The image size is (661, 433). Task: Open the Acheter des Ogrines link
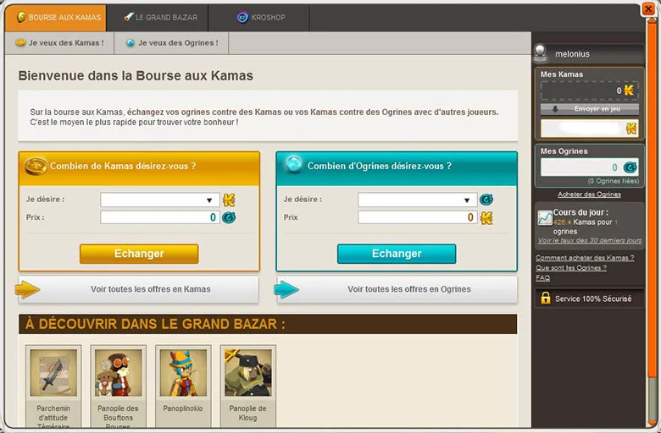click(589, 195)
